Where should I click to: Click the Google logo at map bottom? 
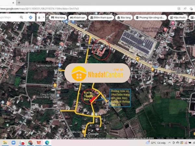tap(93, 134)
